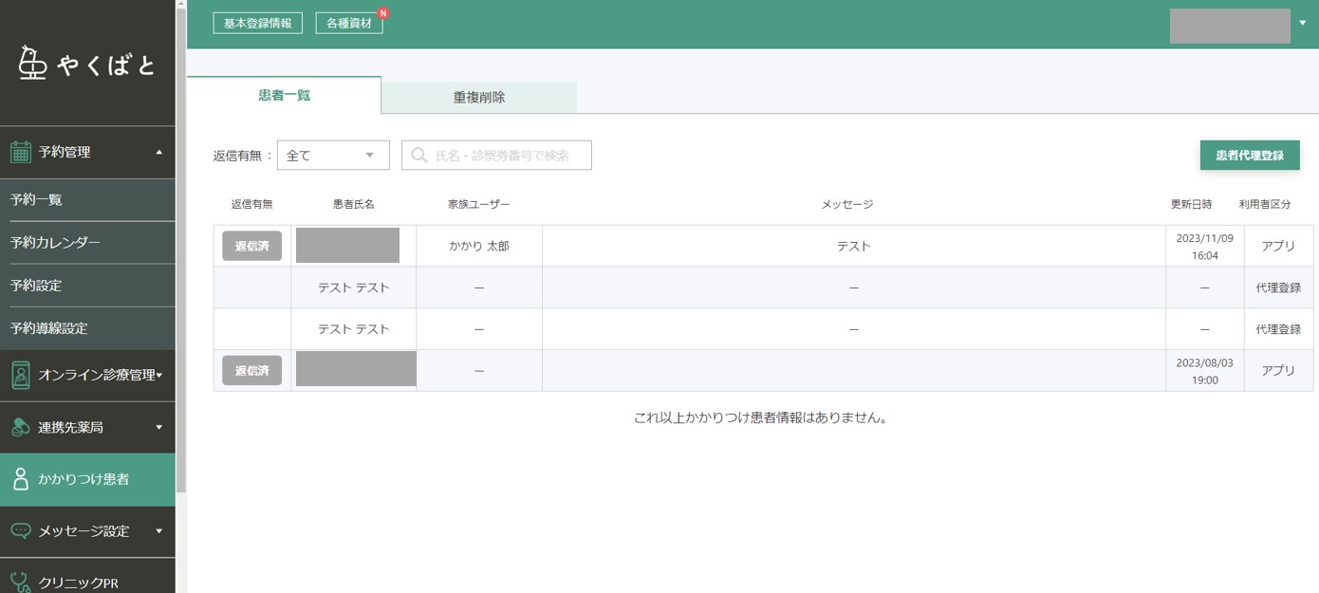Screen dimensions: 1319x593
Task: Switch to the 重複削除 tab
Action: pos(479,98)
